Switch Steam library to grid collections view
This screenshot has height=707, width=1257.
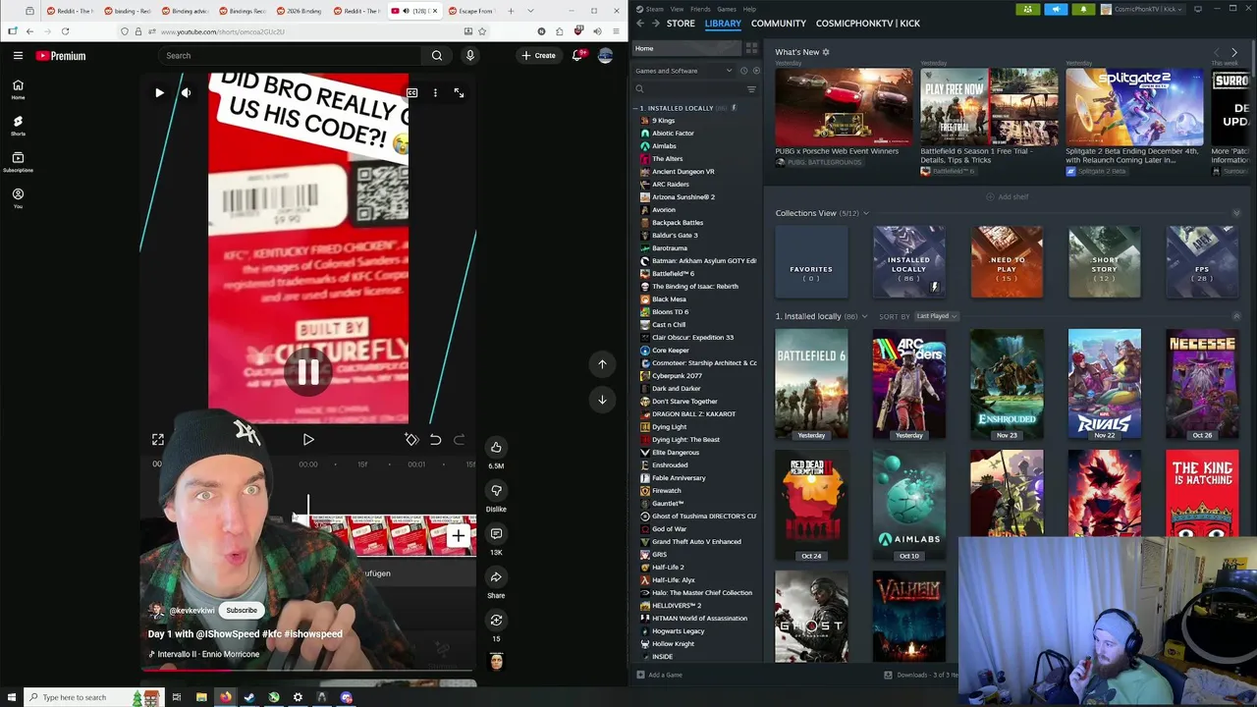tap(751, 48)
